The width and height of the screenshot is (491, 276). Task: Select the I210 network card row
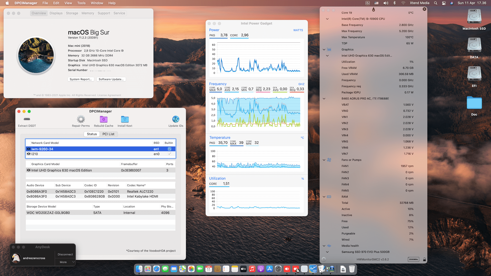click(101, 154)
